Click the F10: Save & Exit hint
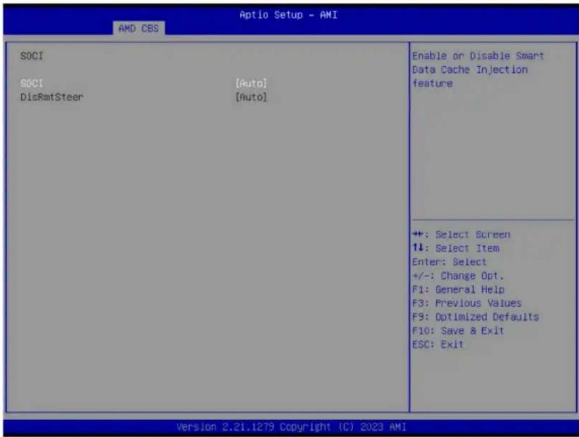The width and height of the screenshot is (579, 437). 458,331
